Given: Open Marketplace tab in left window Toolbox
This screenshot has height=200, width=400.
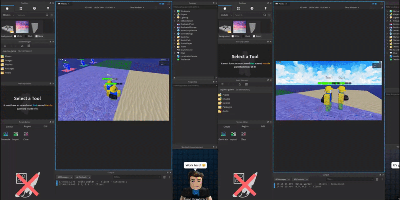Looking at the screenshot, I should (x=7, y=8).
